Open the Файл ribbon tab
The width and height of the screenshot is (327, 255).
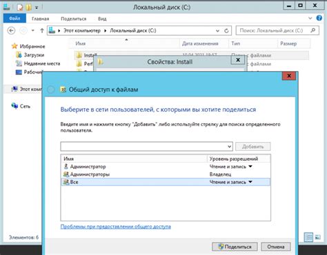[x=14, y=19]
